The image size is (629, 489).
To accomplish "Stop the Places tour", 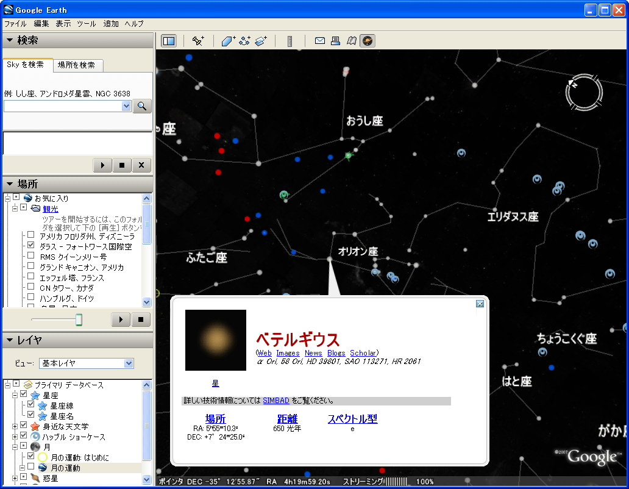I will point(141,319).
